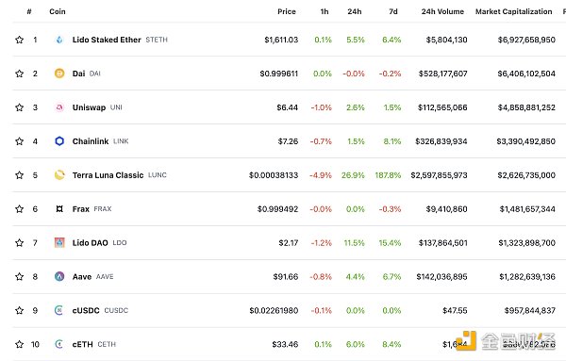Click the Dai coin logo icon
The height and width of the screenshot is (361, 566).
59,74
